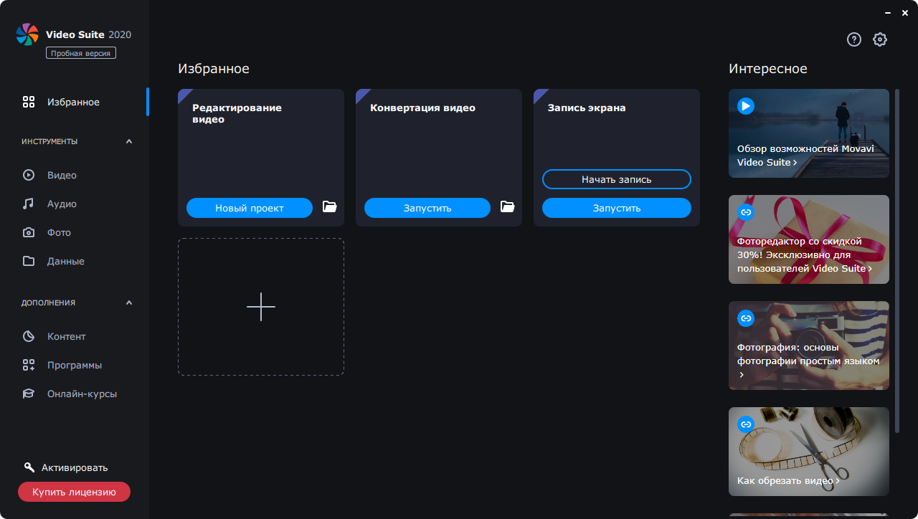Screen dimensions: 918x519
Task: Click the ДОПОЛНЕНИЯ section header
Action: (48, 303)
